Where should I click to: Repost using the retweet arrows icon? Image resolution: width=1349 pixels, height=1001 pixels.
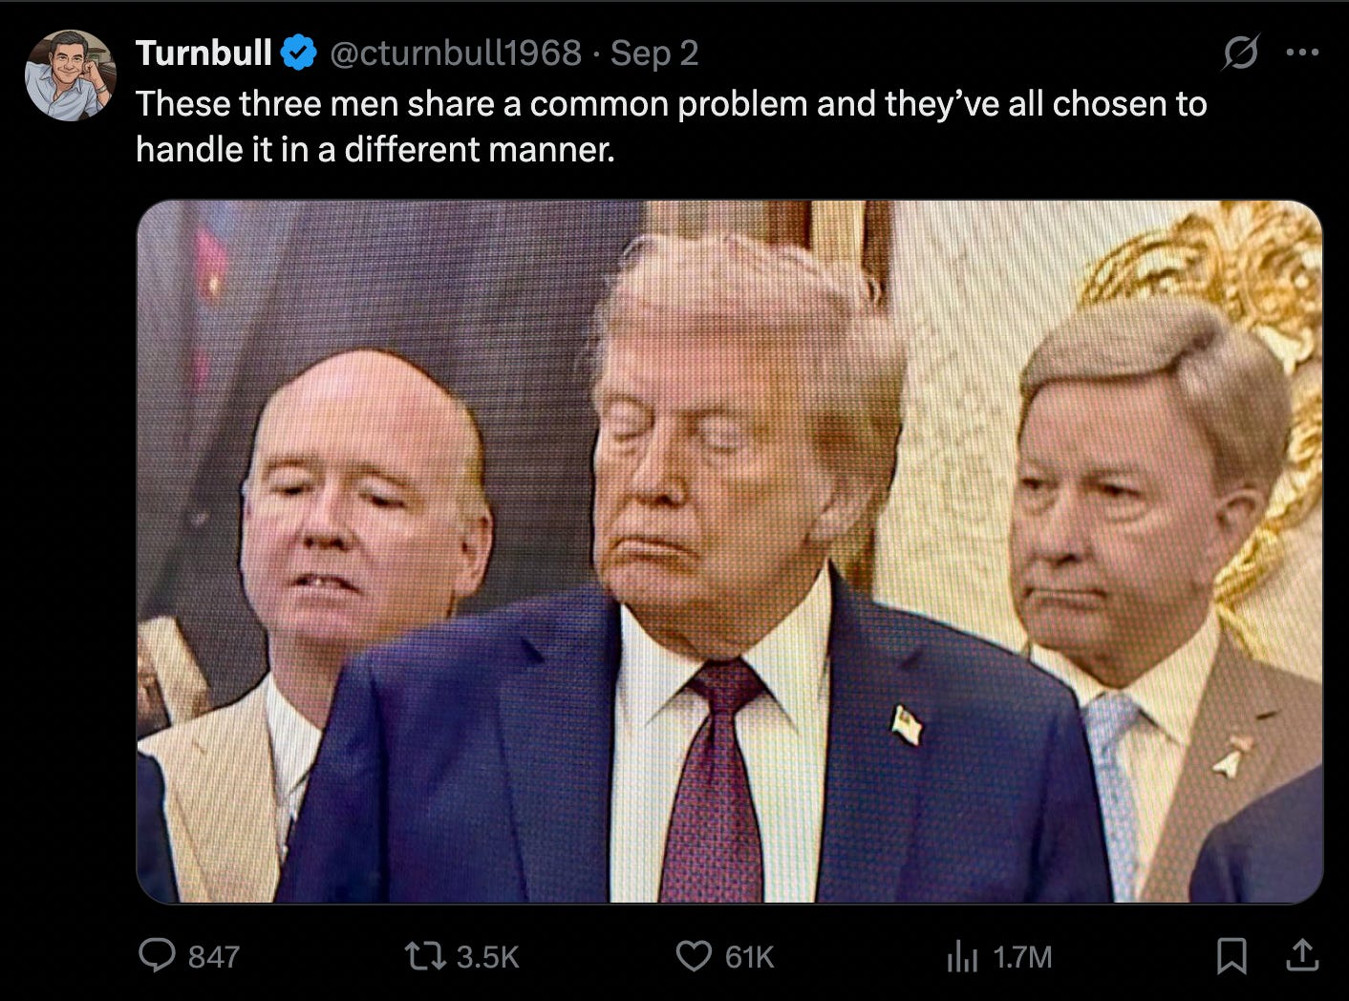[425, 955]
